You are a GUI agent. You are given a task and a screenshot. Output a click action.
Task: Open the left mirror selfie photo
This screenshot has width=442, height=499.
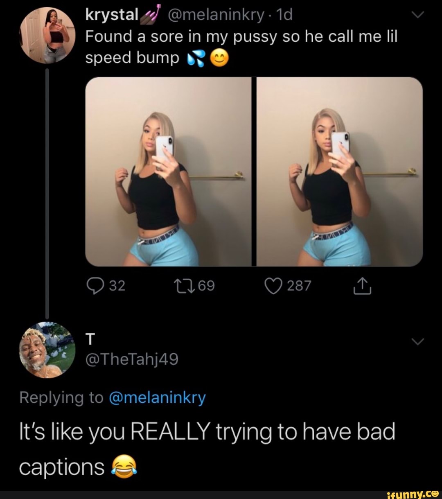click(168, 172)
